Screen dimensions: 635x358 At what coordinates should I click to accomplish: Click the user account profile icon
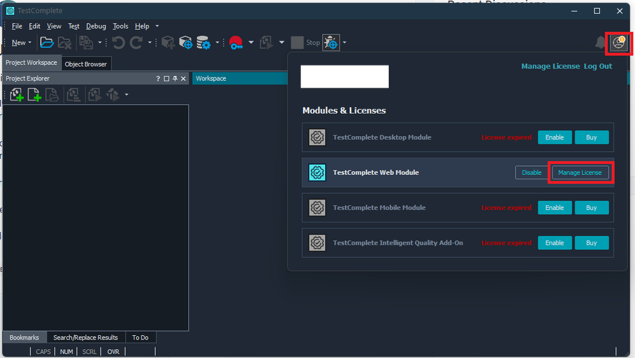618,43
